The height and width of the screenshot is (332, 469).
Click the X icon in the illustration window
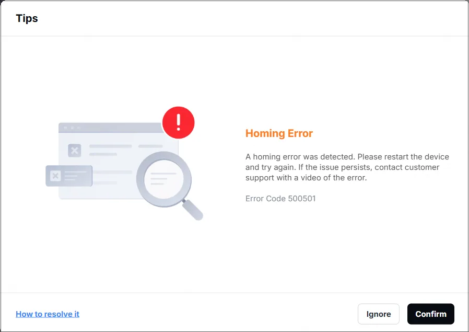click(x=75, y=151)
